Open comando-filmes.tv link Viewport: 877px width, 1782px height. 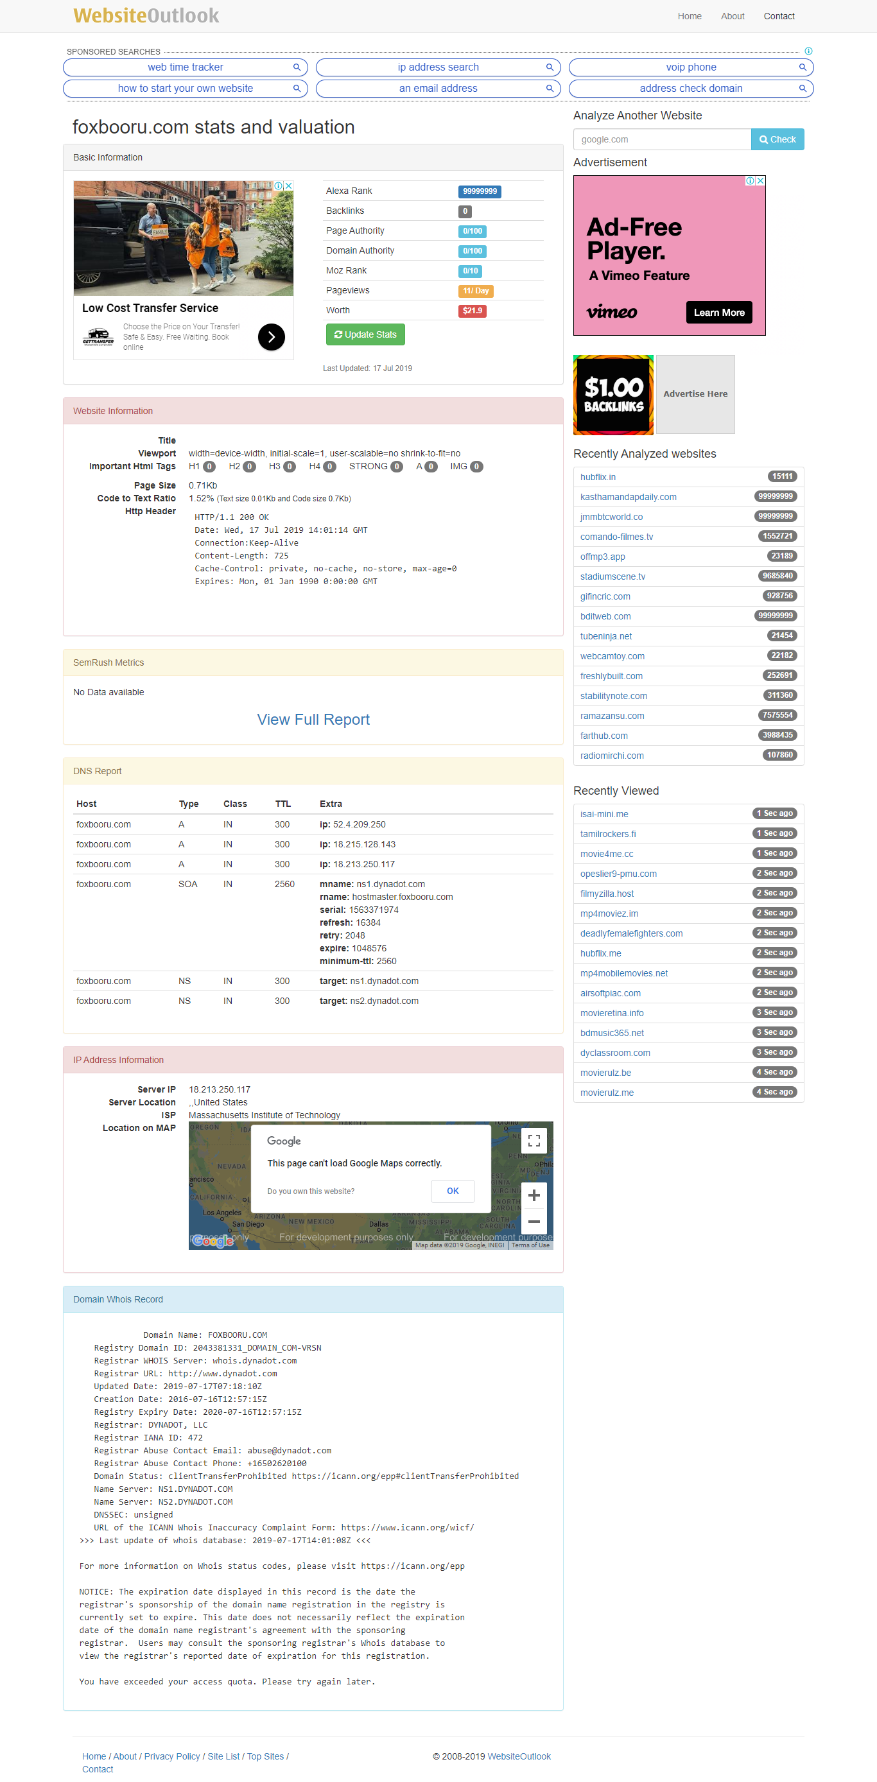pyautogui.click(x=616, y=537)
